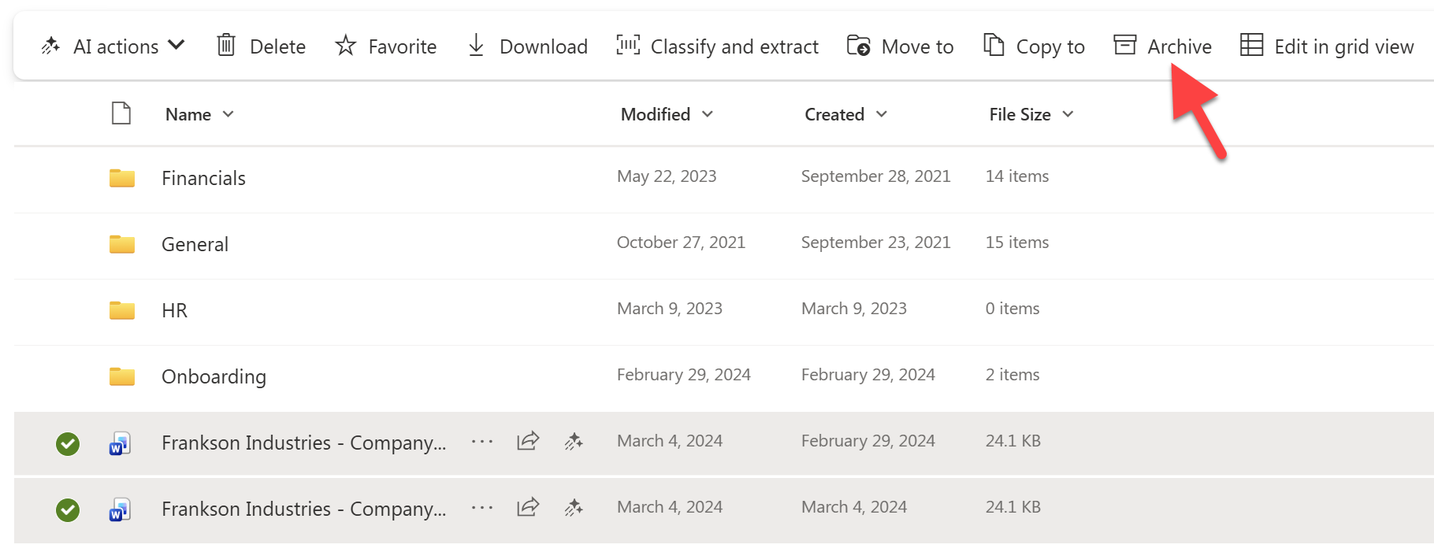Click the Download arrow icon

tap(476, 46)
